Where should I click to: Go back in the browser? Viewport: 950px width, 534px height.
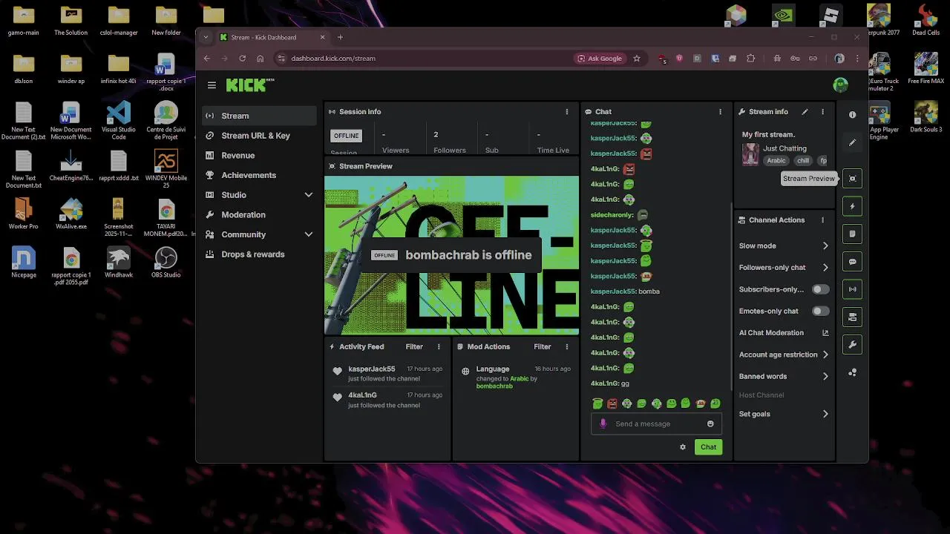(207, 59)
